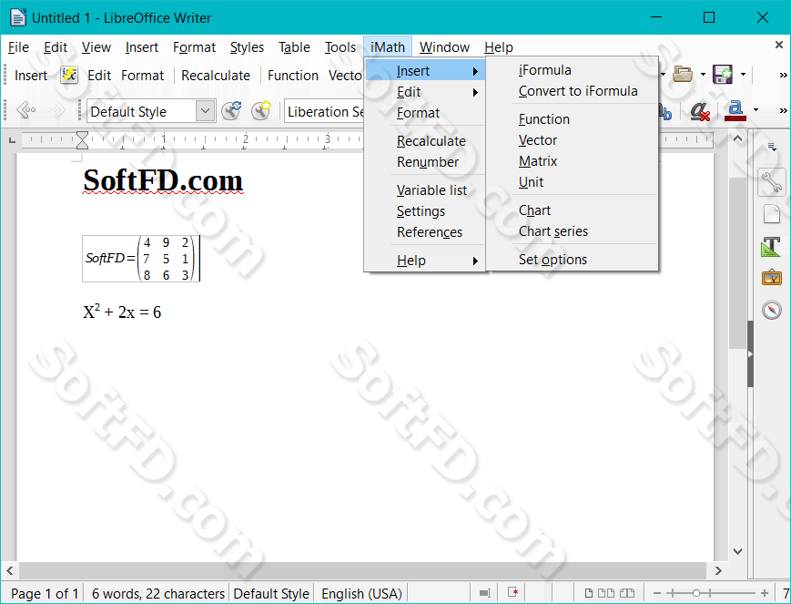The height and width of the screenshot is (604, 791).
Task: Click the New Style from Selection icon
Action: pos(261,110)
